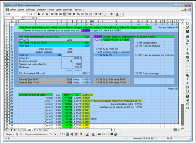Increase cell indent
Screen dimensions: 196x143
click(100, 14)
